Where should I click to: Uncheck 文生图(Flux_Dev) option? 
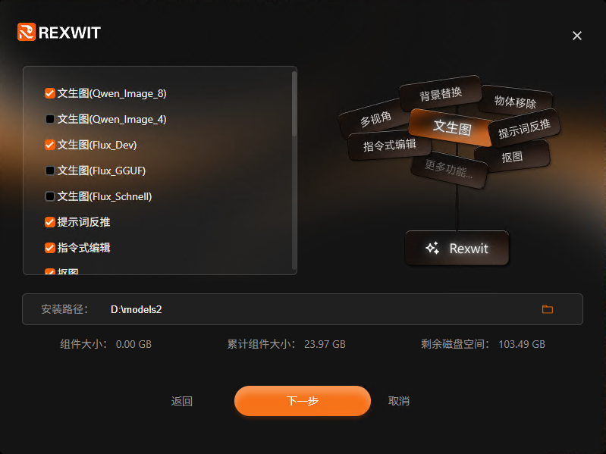coord(50,145)
